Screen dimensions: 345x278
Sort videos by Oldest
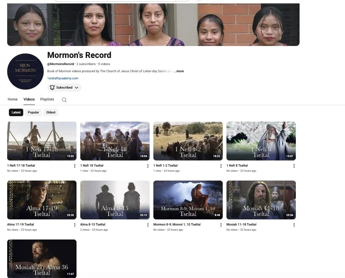[51, 112]
